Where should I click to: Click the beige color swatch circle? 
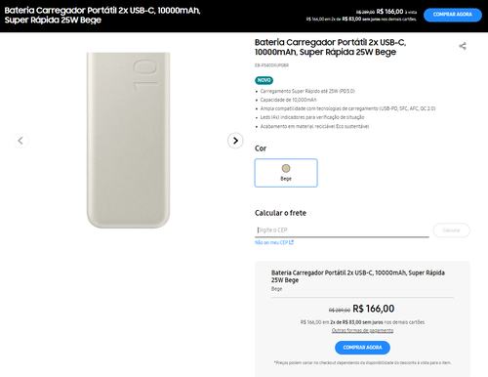(286, 168)
